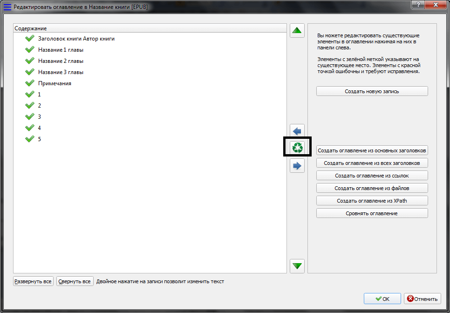Click the Содержание column header
The width and height of the screenshot is (450, 313).
[150, 28]
